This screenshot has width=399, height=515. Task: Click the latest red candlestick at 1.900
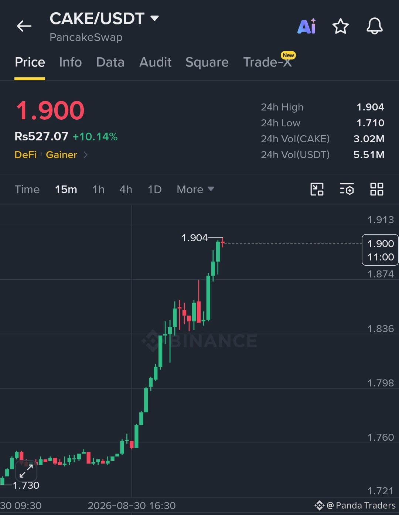click(x=223, y=242)
